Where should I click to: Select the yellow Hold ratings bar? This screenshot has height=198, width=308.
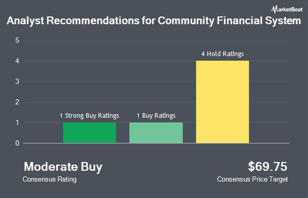[223, 102]
